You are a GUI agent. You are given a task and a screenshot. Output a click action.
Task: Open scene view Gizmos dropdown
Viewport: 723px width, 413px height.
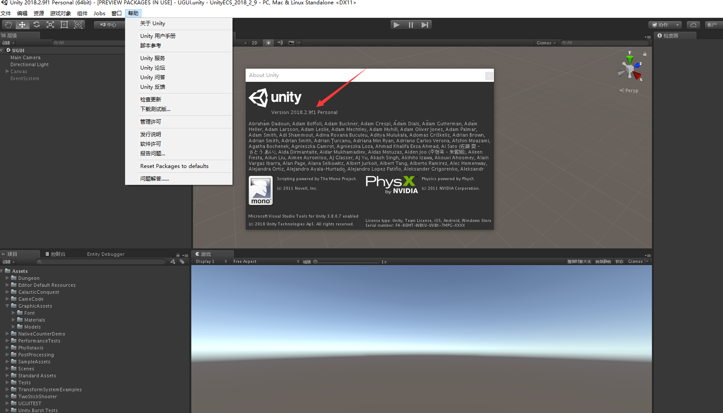coord(546,43)
